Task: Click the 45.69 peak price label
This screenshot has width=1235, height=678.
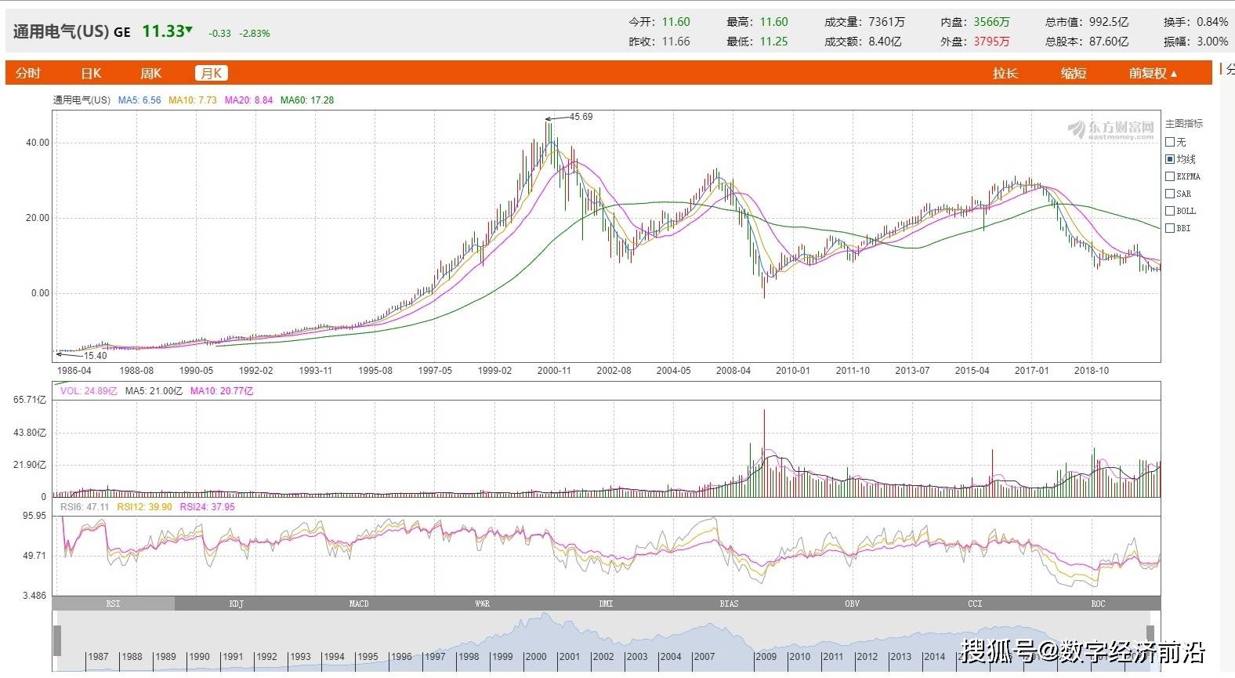Action: (x=581, y=117)
